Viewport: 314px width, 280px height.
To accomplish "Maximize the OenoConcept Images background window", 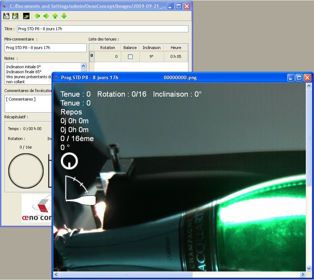I will click(179, 6).
